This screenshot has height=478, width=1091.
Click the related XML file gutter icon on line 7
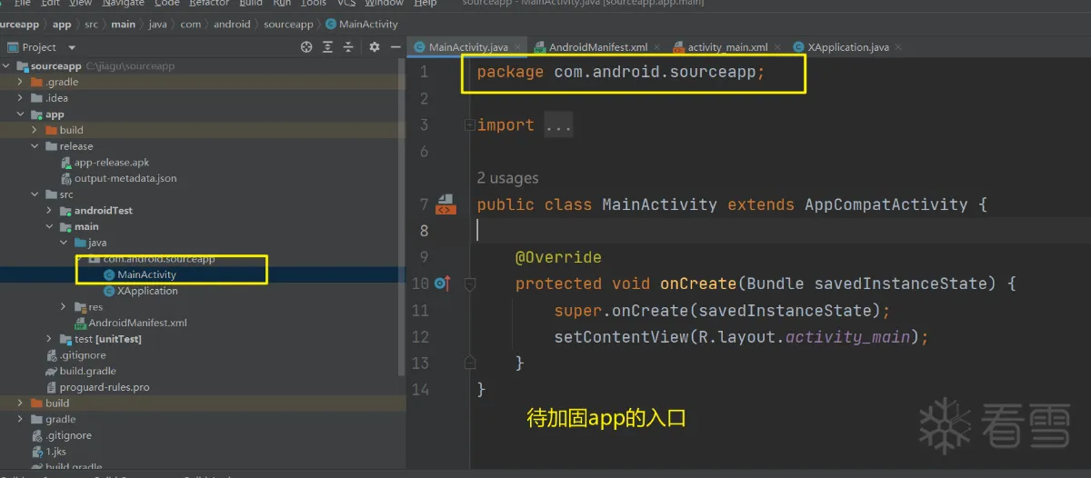click(445, 204)
